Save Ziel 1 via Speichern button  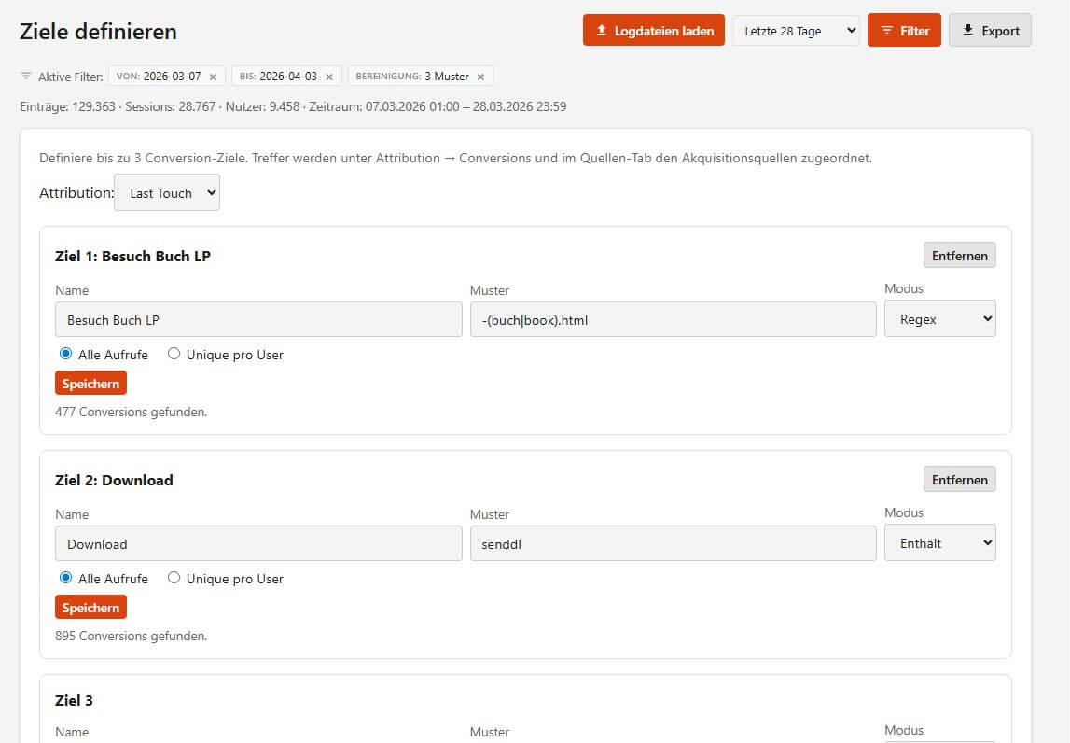pos(90,383)
